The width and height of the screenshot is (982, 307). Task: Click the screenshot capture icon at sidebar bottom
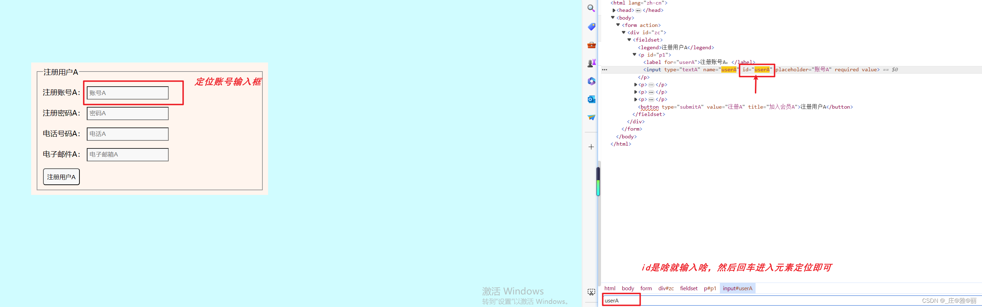pos(591,292)
